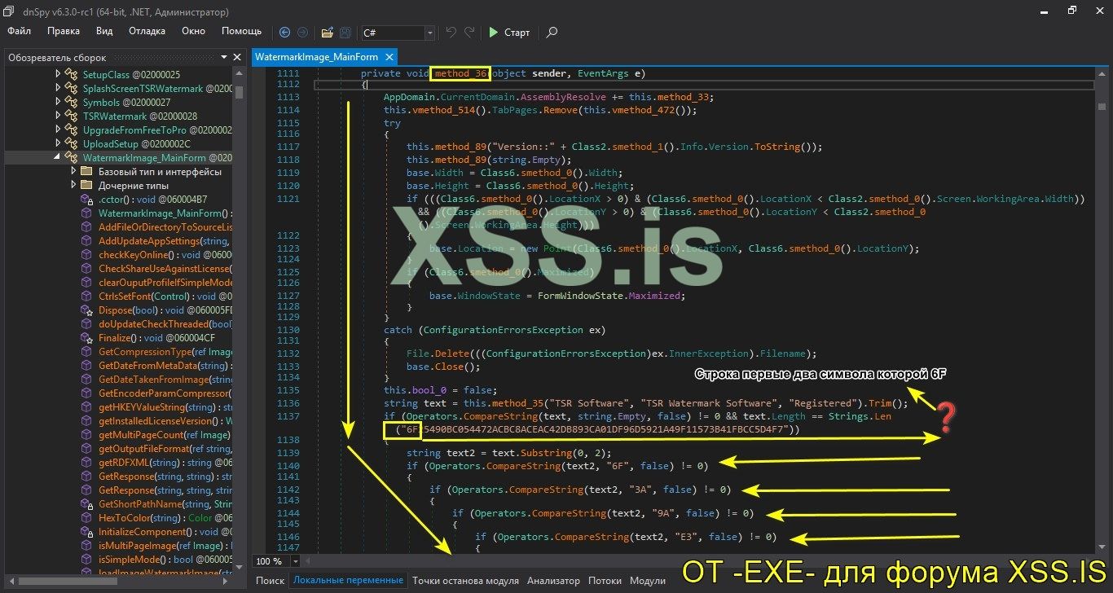Open the Помощь menu
1113x593 pixels.
point(242,31)
